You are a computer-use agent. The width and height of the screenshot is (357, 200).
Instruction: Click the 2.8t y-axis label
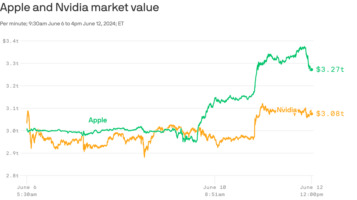[x=12, y=176]
